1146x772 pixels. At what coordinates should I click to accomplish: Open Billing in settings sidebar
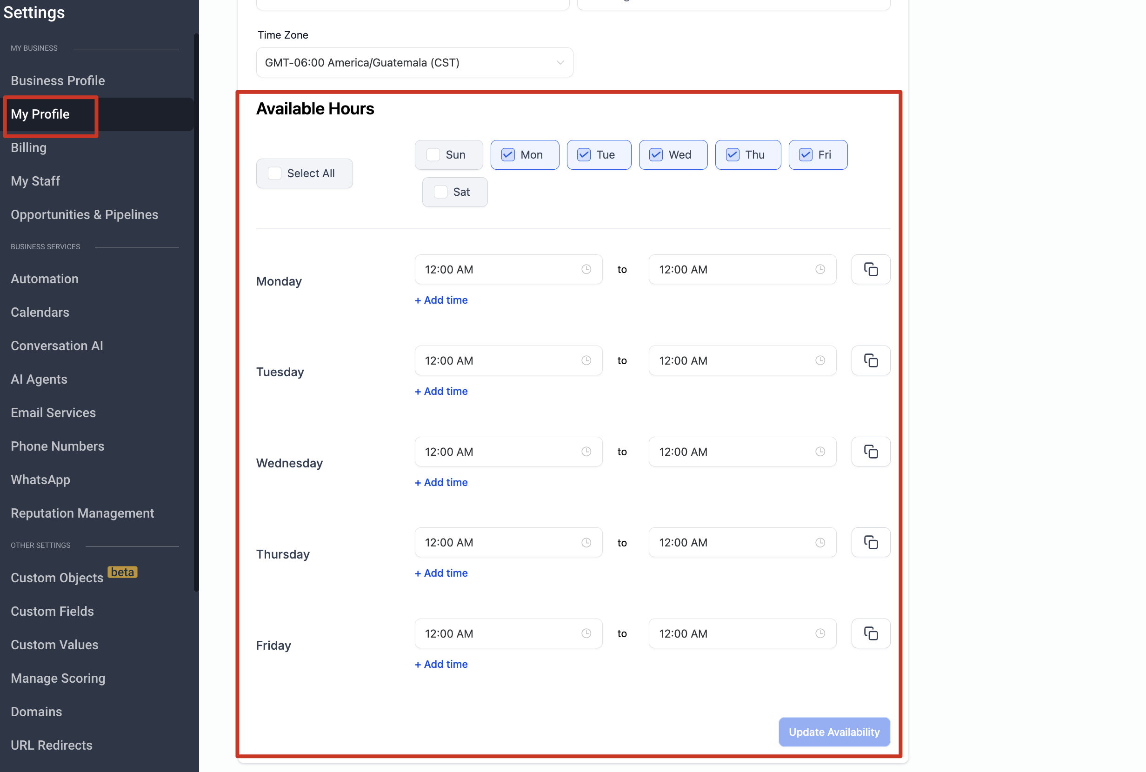tap(28, 148)
